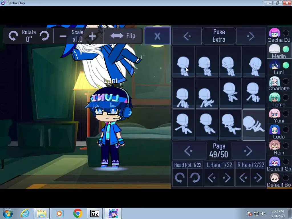The image size is (292, 219).
Task: Select Charlotte character avatar
Action: click(275, 81)
